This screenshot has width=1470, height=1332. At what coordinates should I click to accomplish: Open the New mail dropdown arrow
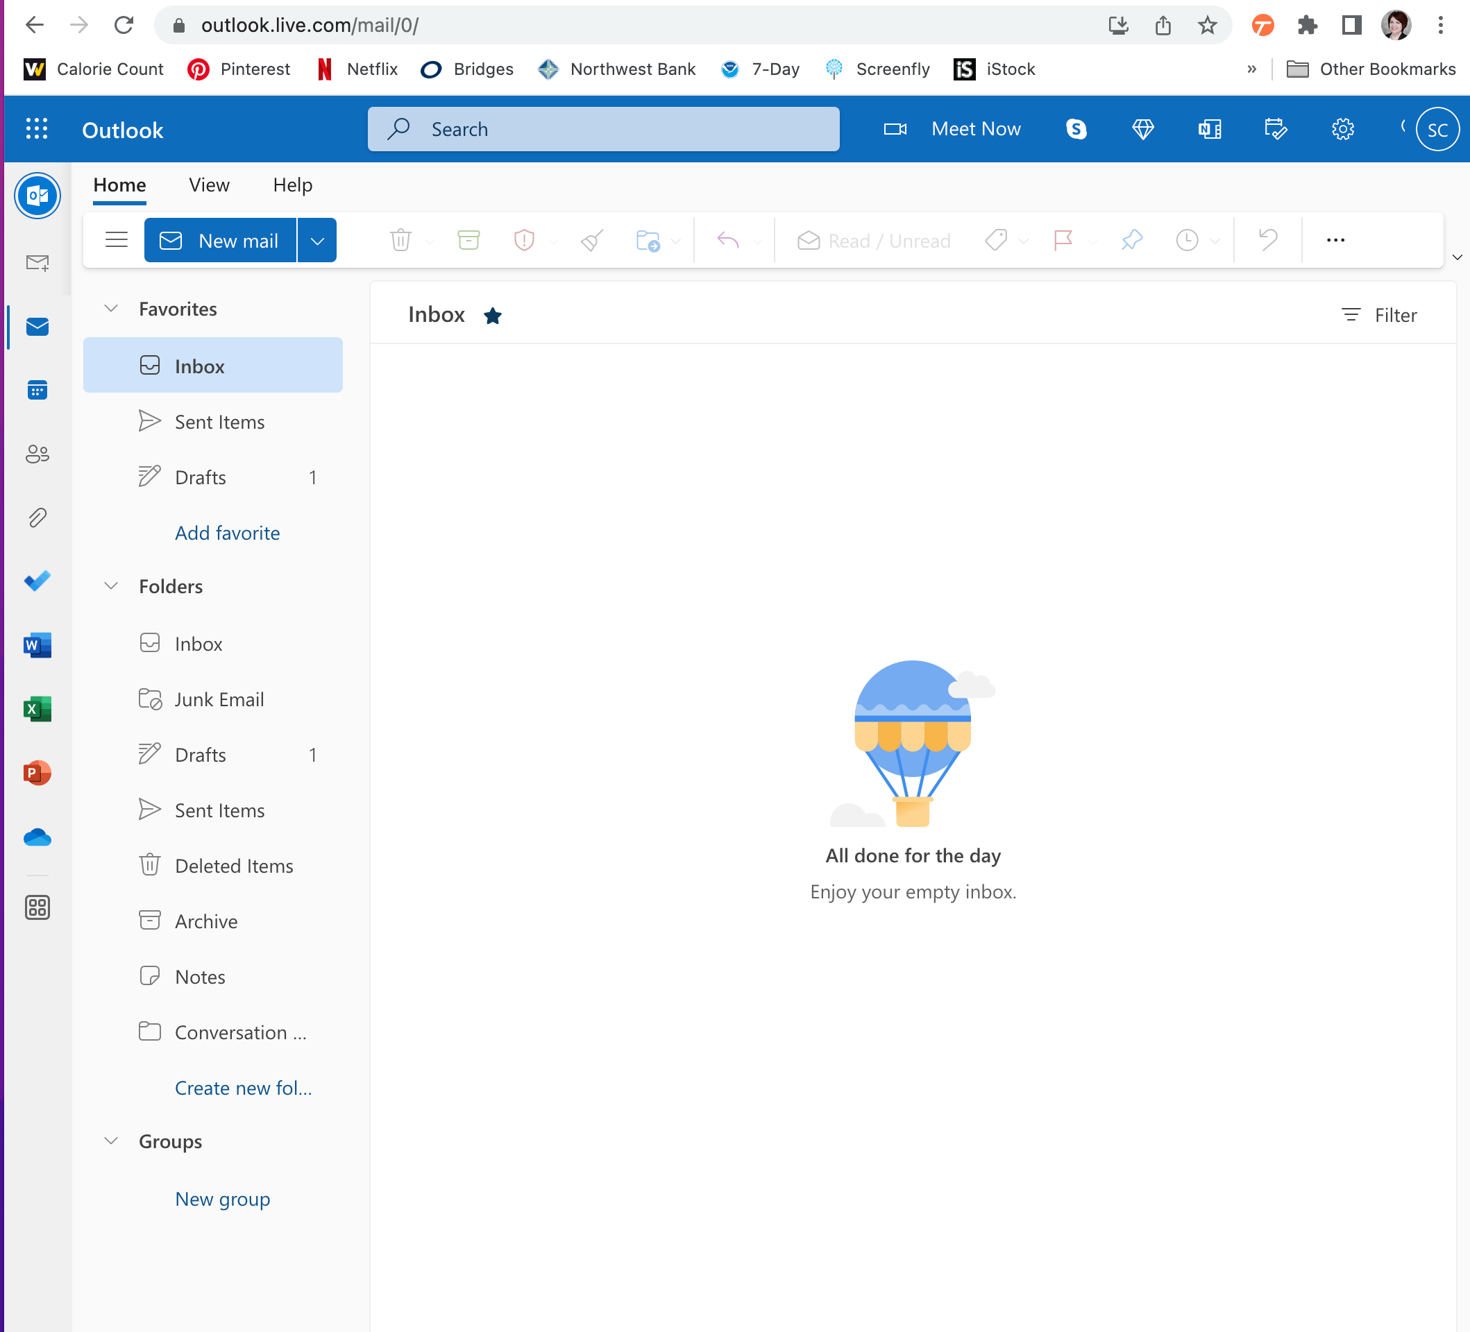[x=317, y=241]
